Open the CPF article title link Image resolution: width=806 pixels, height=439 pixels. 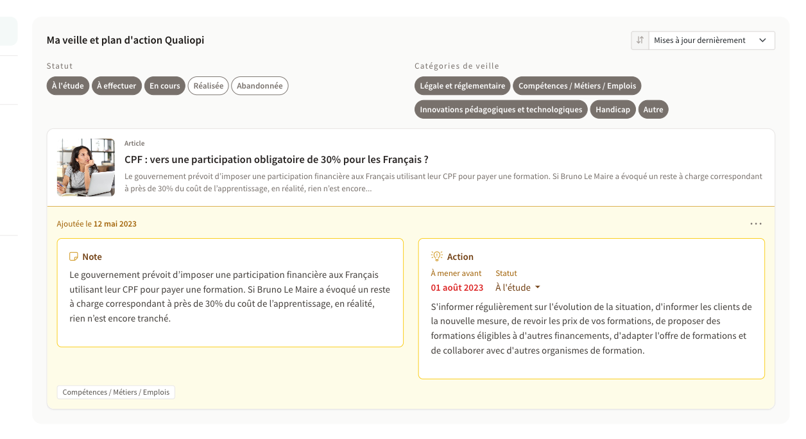coord(276,159)
